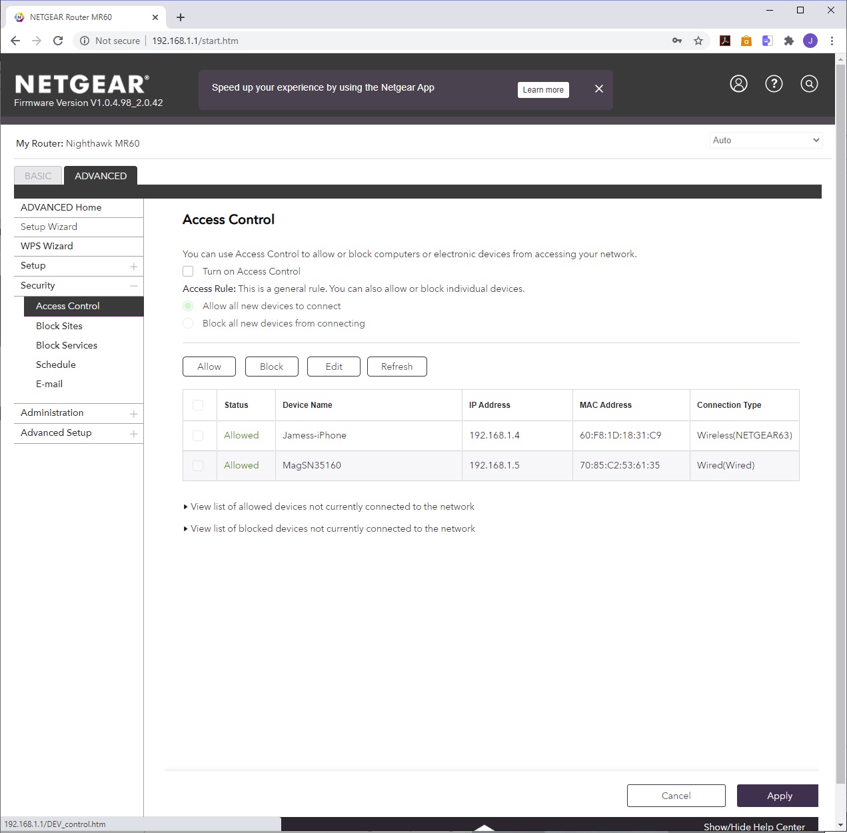The width and height of the screenshot is (847, 833).
Task: Click IP address 192.168.1.5
Action: click(494, 465)
